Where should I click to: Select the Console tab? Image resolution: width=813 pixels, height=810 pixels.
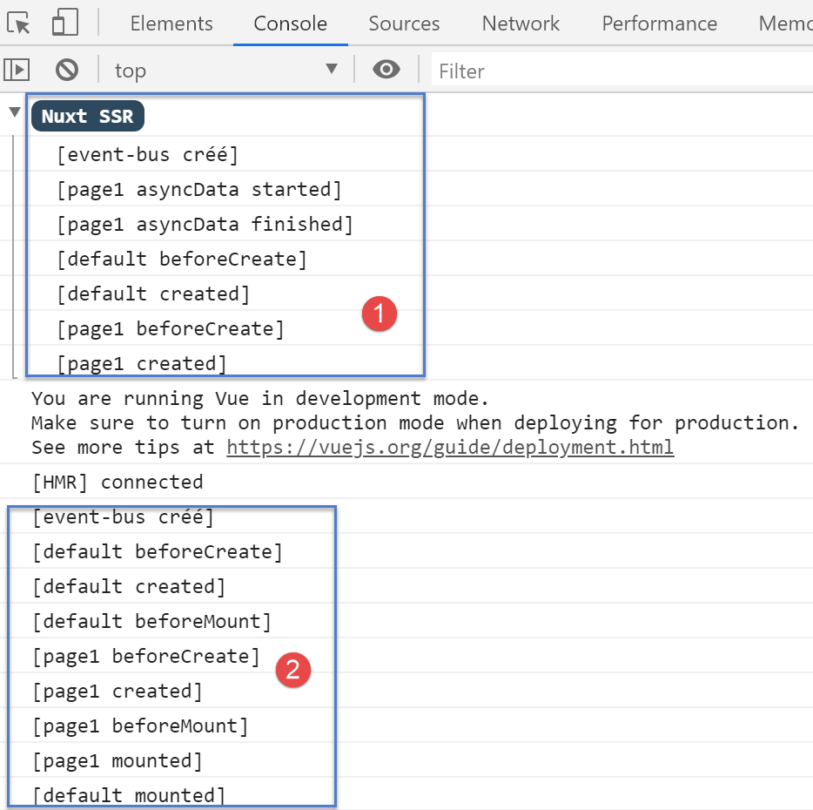coord(290,24)
